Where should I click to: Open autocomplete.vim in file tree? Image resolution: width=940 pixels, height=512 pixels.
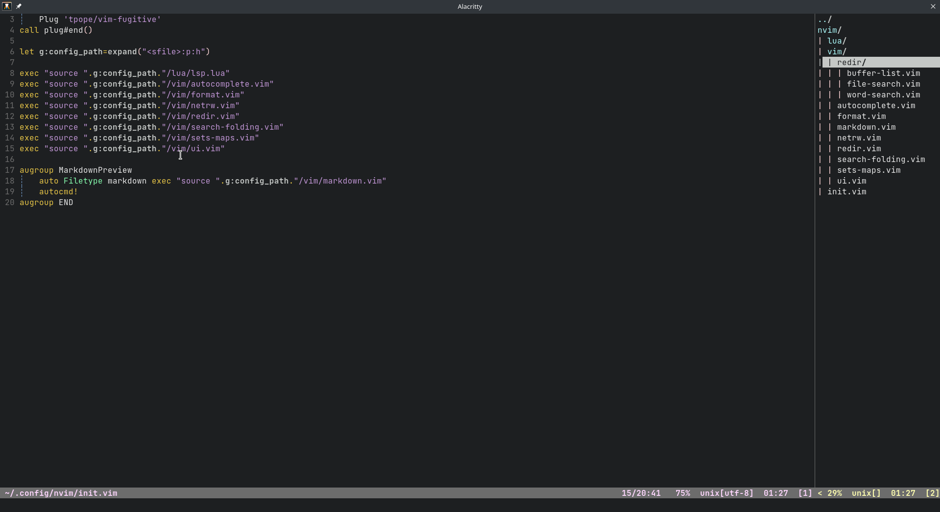coord(876,106)
